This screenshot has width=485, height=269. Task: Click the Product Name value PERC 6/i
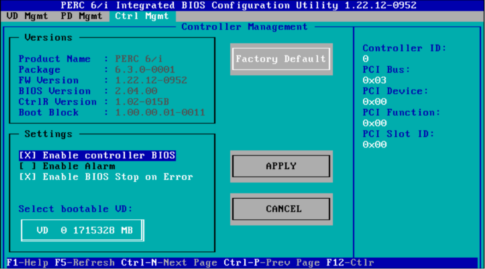[x=139, y=59]
